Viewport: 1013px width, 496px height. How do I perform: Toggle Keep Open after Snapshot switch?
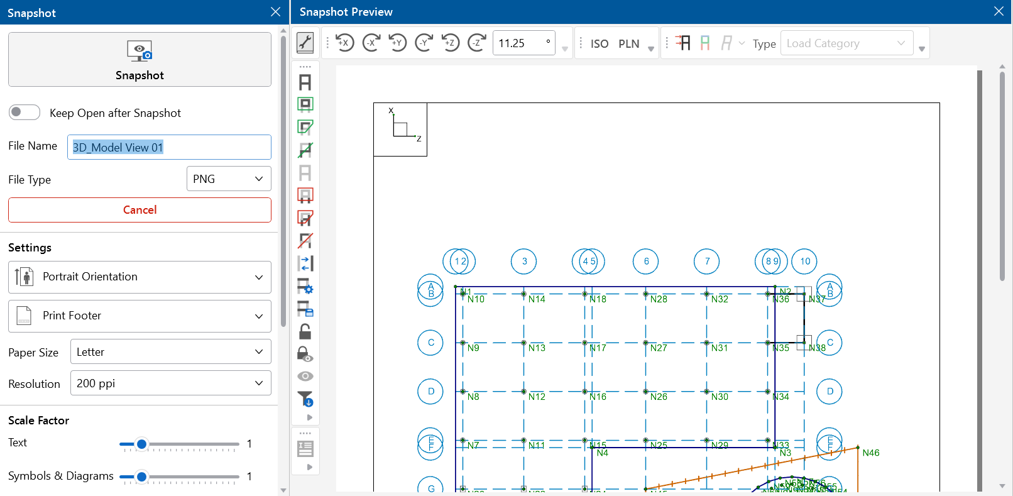[25, 113]
